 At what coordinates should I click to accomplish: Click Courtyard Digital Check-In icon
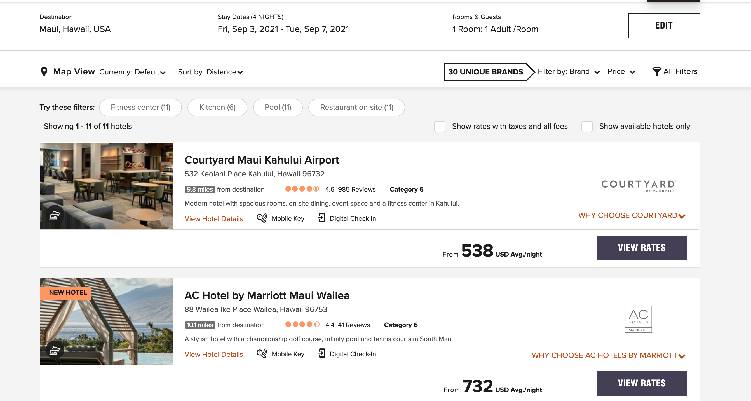point(321,218)
